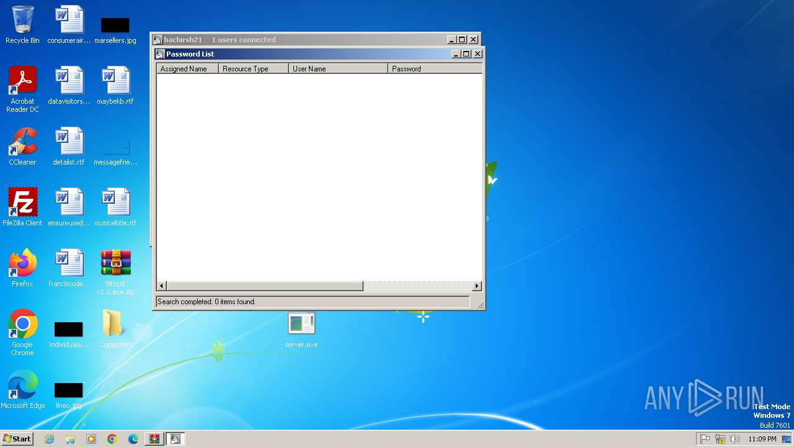Open Edge from the taskbar
Screen dimensions: 794x447
click(x=133, y=439)
